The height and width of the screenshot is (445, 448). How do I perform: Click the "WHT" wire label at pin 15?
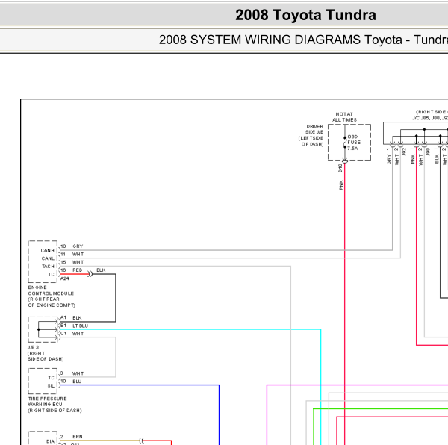click(78, 262)
